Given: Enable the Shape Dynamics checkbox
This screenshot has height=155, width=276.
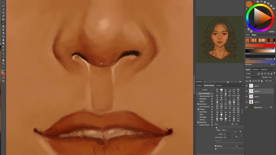Looking at the screenshot, I should point(198,96).
